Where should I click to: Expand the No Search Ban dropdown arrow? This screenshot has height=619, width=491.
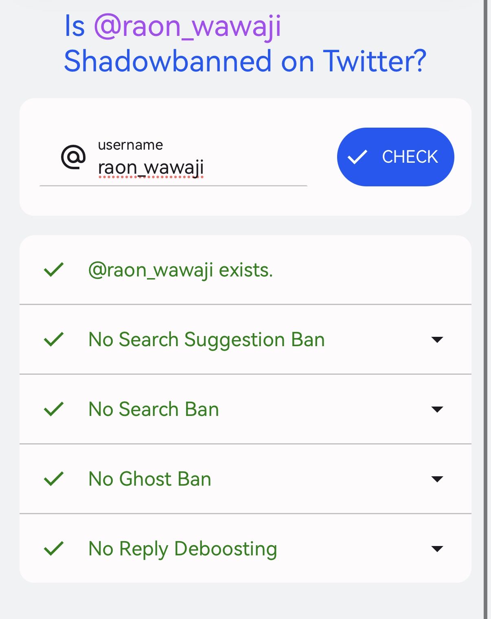tap(437, 409)
